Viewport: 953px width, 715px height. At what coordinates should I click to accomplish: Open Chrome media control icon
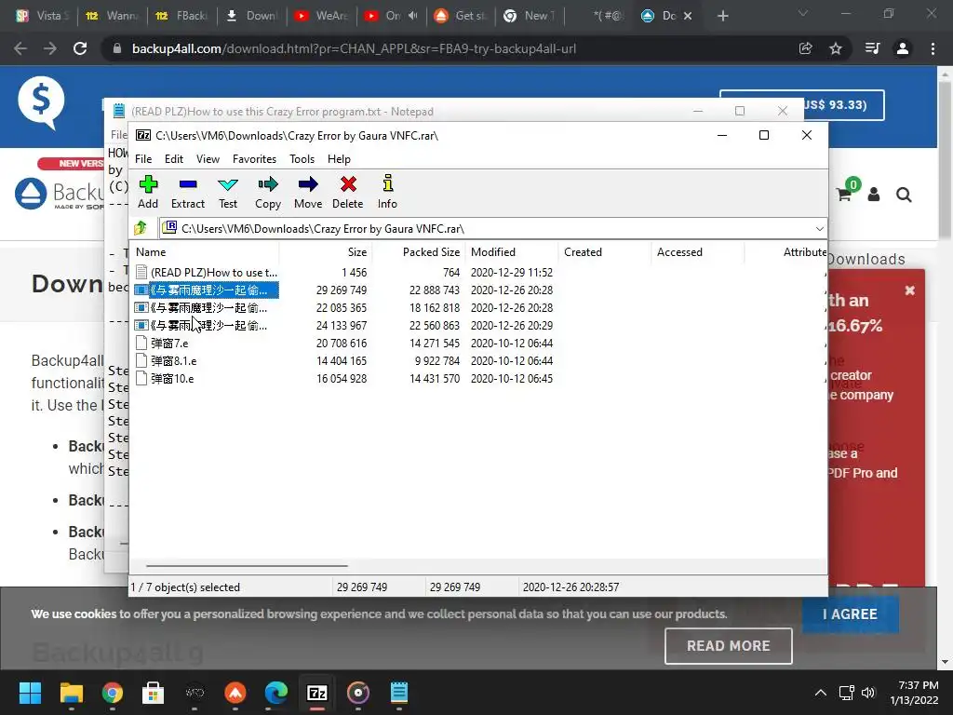(872, 48)
